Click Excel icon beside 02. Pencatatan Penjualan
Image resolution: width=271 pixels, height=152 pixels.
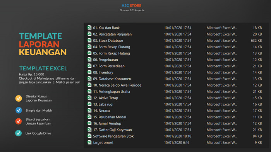pos(89,34)
